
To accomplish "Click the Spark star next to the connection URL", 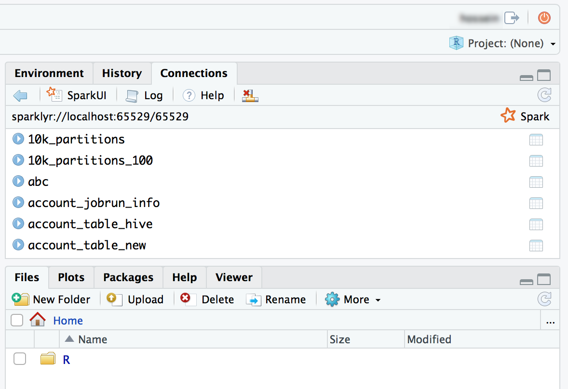I will click(508, 116).
